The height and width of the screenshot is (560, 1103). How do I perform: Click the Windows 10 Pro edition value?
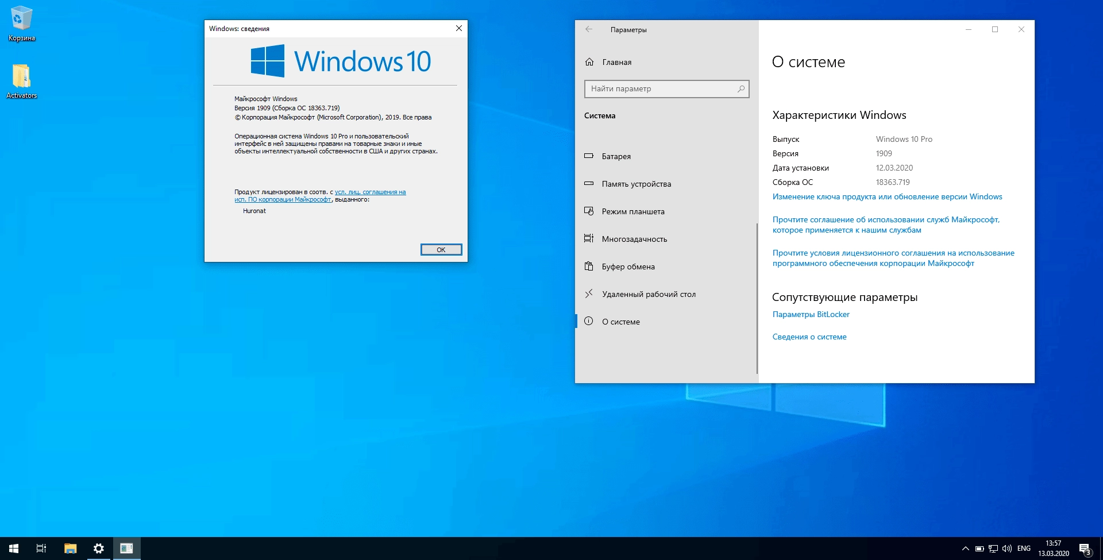click(904, 139)
